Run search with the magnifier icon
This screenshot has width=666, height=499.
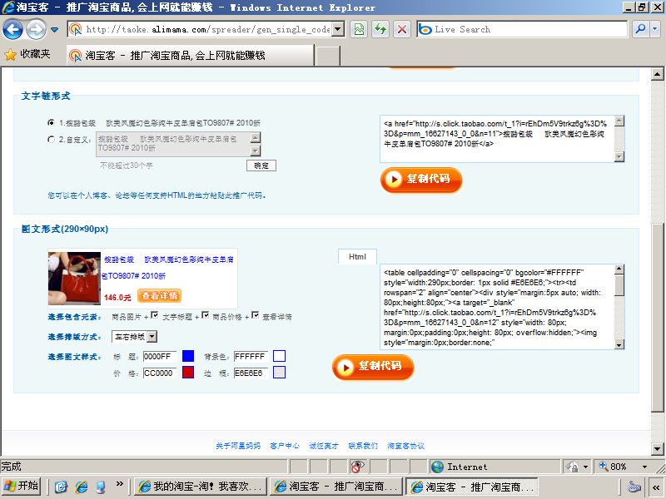click(x=640, y=29)
